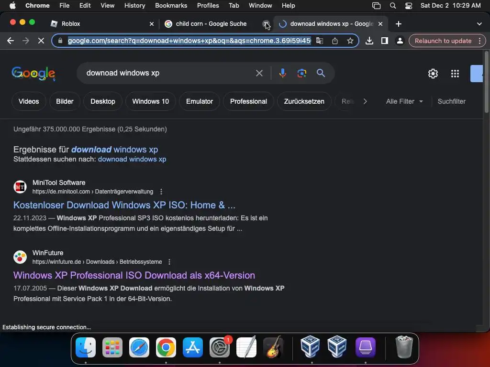Open App Store from the Dock
This screenshot has width=490, height=367.
193,347
